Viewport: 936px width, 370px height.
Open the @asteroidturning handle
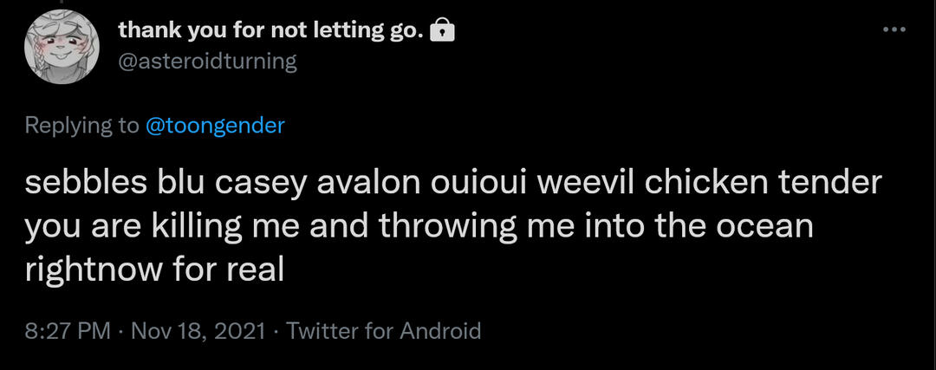pyautogui.click(x=207, y=62)
